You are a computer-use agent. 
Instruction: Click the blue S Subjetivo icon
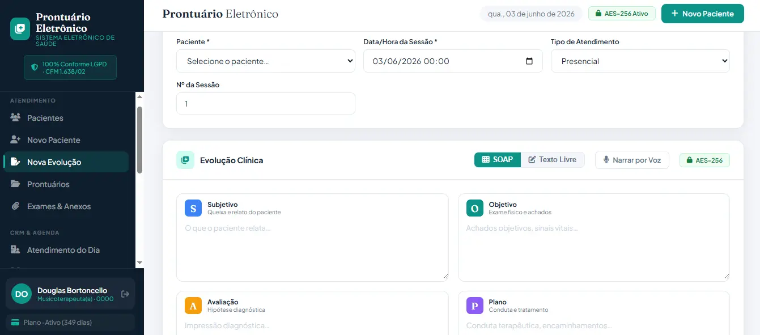coord(193,208)
